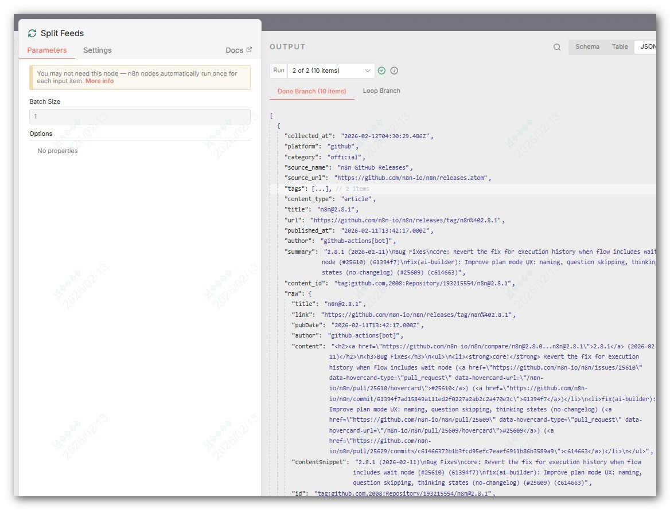The image size is (670, 510).
Task: Select the Table output view
Action: tap(620, 46)
